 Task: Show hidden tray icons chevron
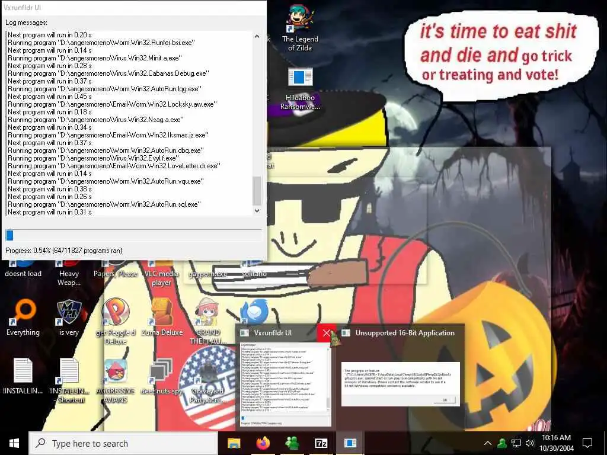[488, 443]
